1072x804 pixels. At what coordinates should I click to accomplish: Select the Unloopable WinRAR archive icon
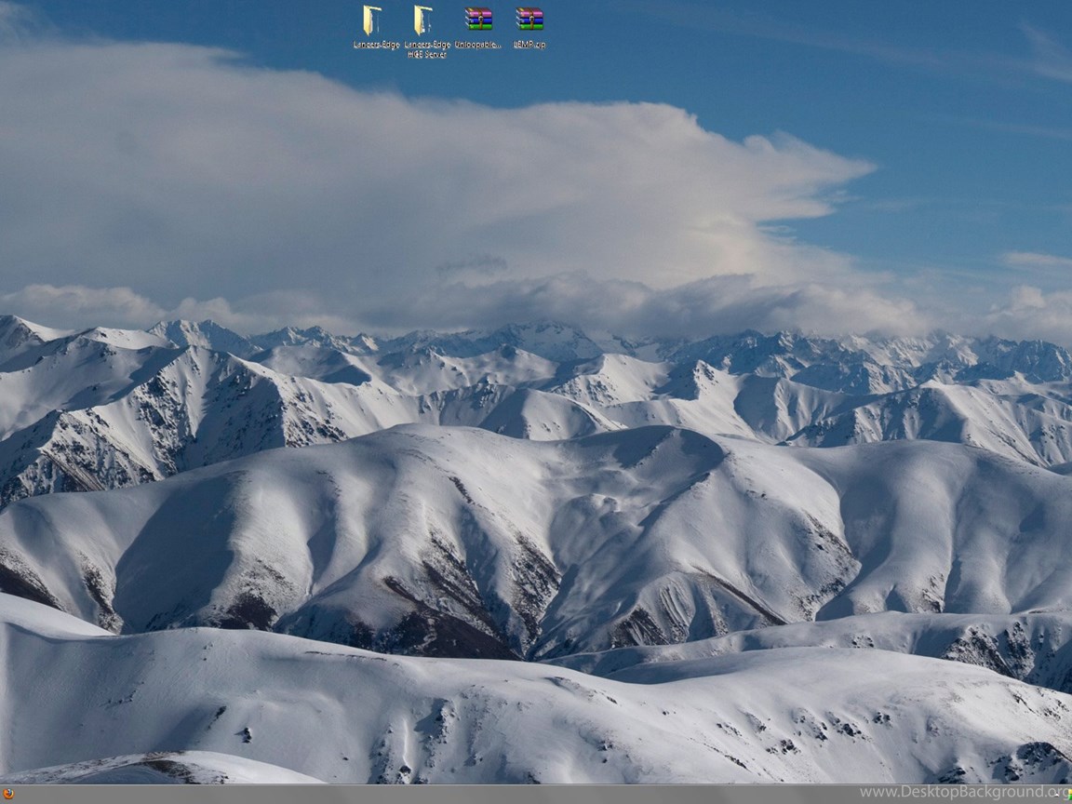tap(478, 20)
